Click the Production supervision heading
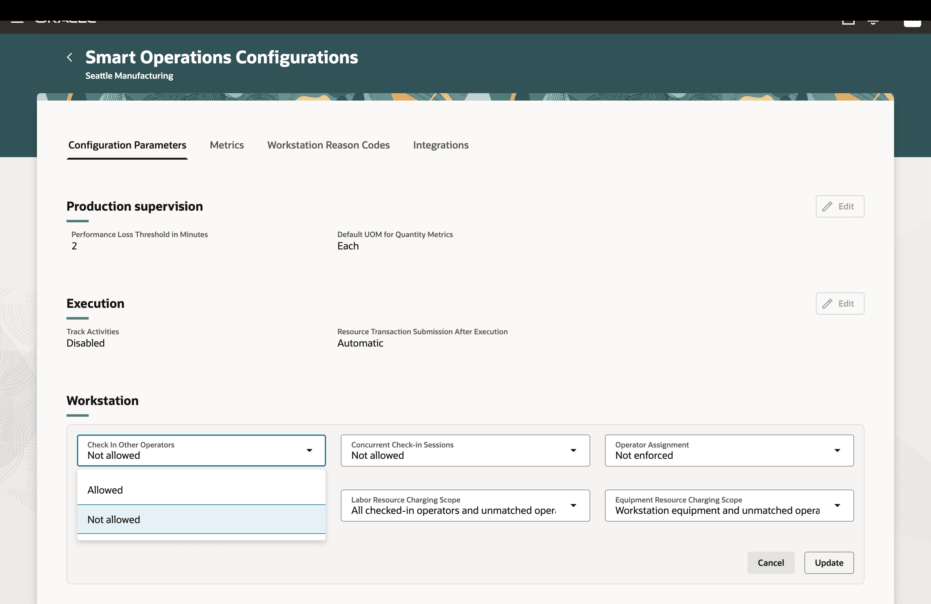The image size is (931, 604). click(135, 206)
